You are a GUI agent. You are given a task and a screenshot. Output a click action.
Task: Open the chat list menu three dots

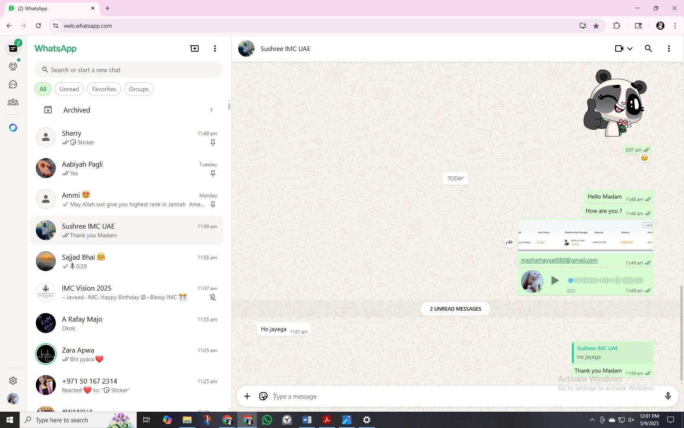(215, 49)
